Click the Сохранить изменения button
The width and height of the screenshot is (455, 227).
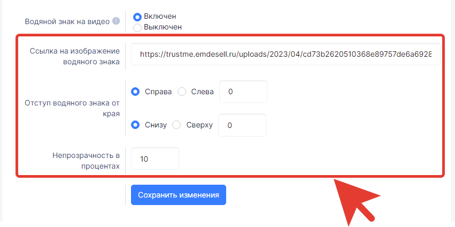(x=179, y=195)
